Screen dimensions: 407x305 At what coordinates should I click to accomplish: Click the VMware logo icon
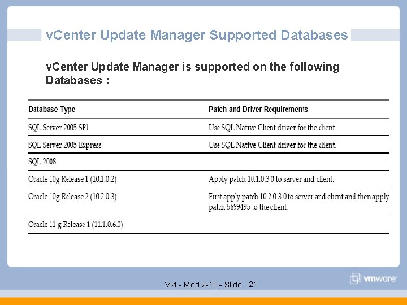point(356,278)
